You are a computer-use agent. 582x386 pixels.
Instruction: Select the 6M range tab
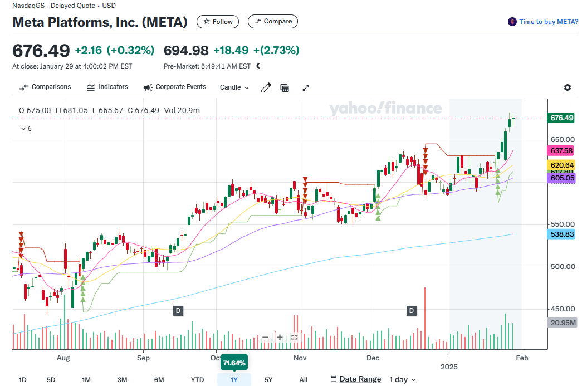point(159,380)
